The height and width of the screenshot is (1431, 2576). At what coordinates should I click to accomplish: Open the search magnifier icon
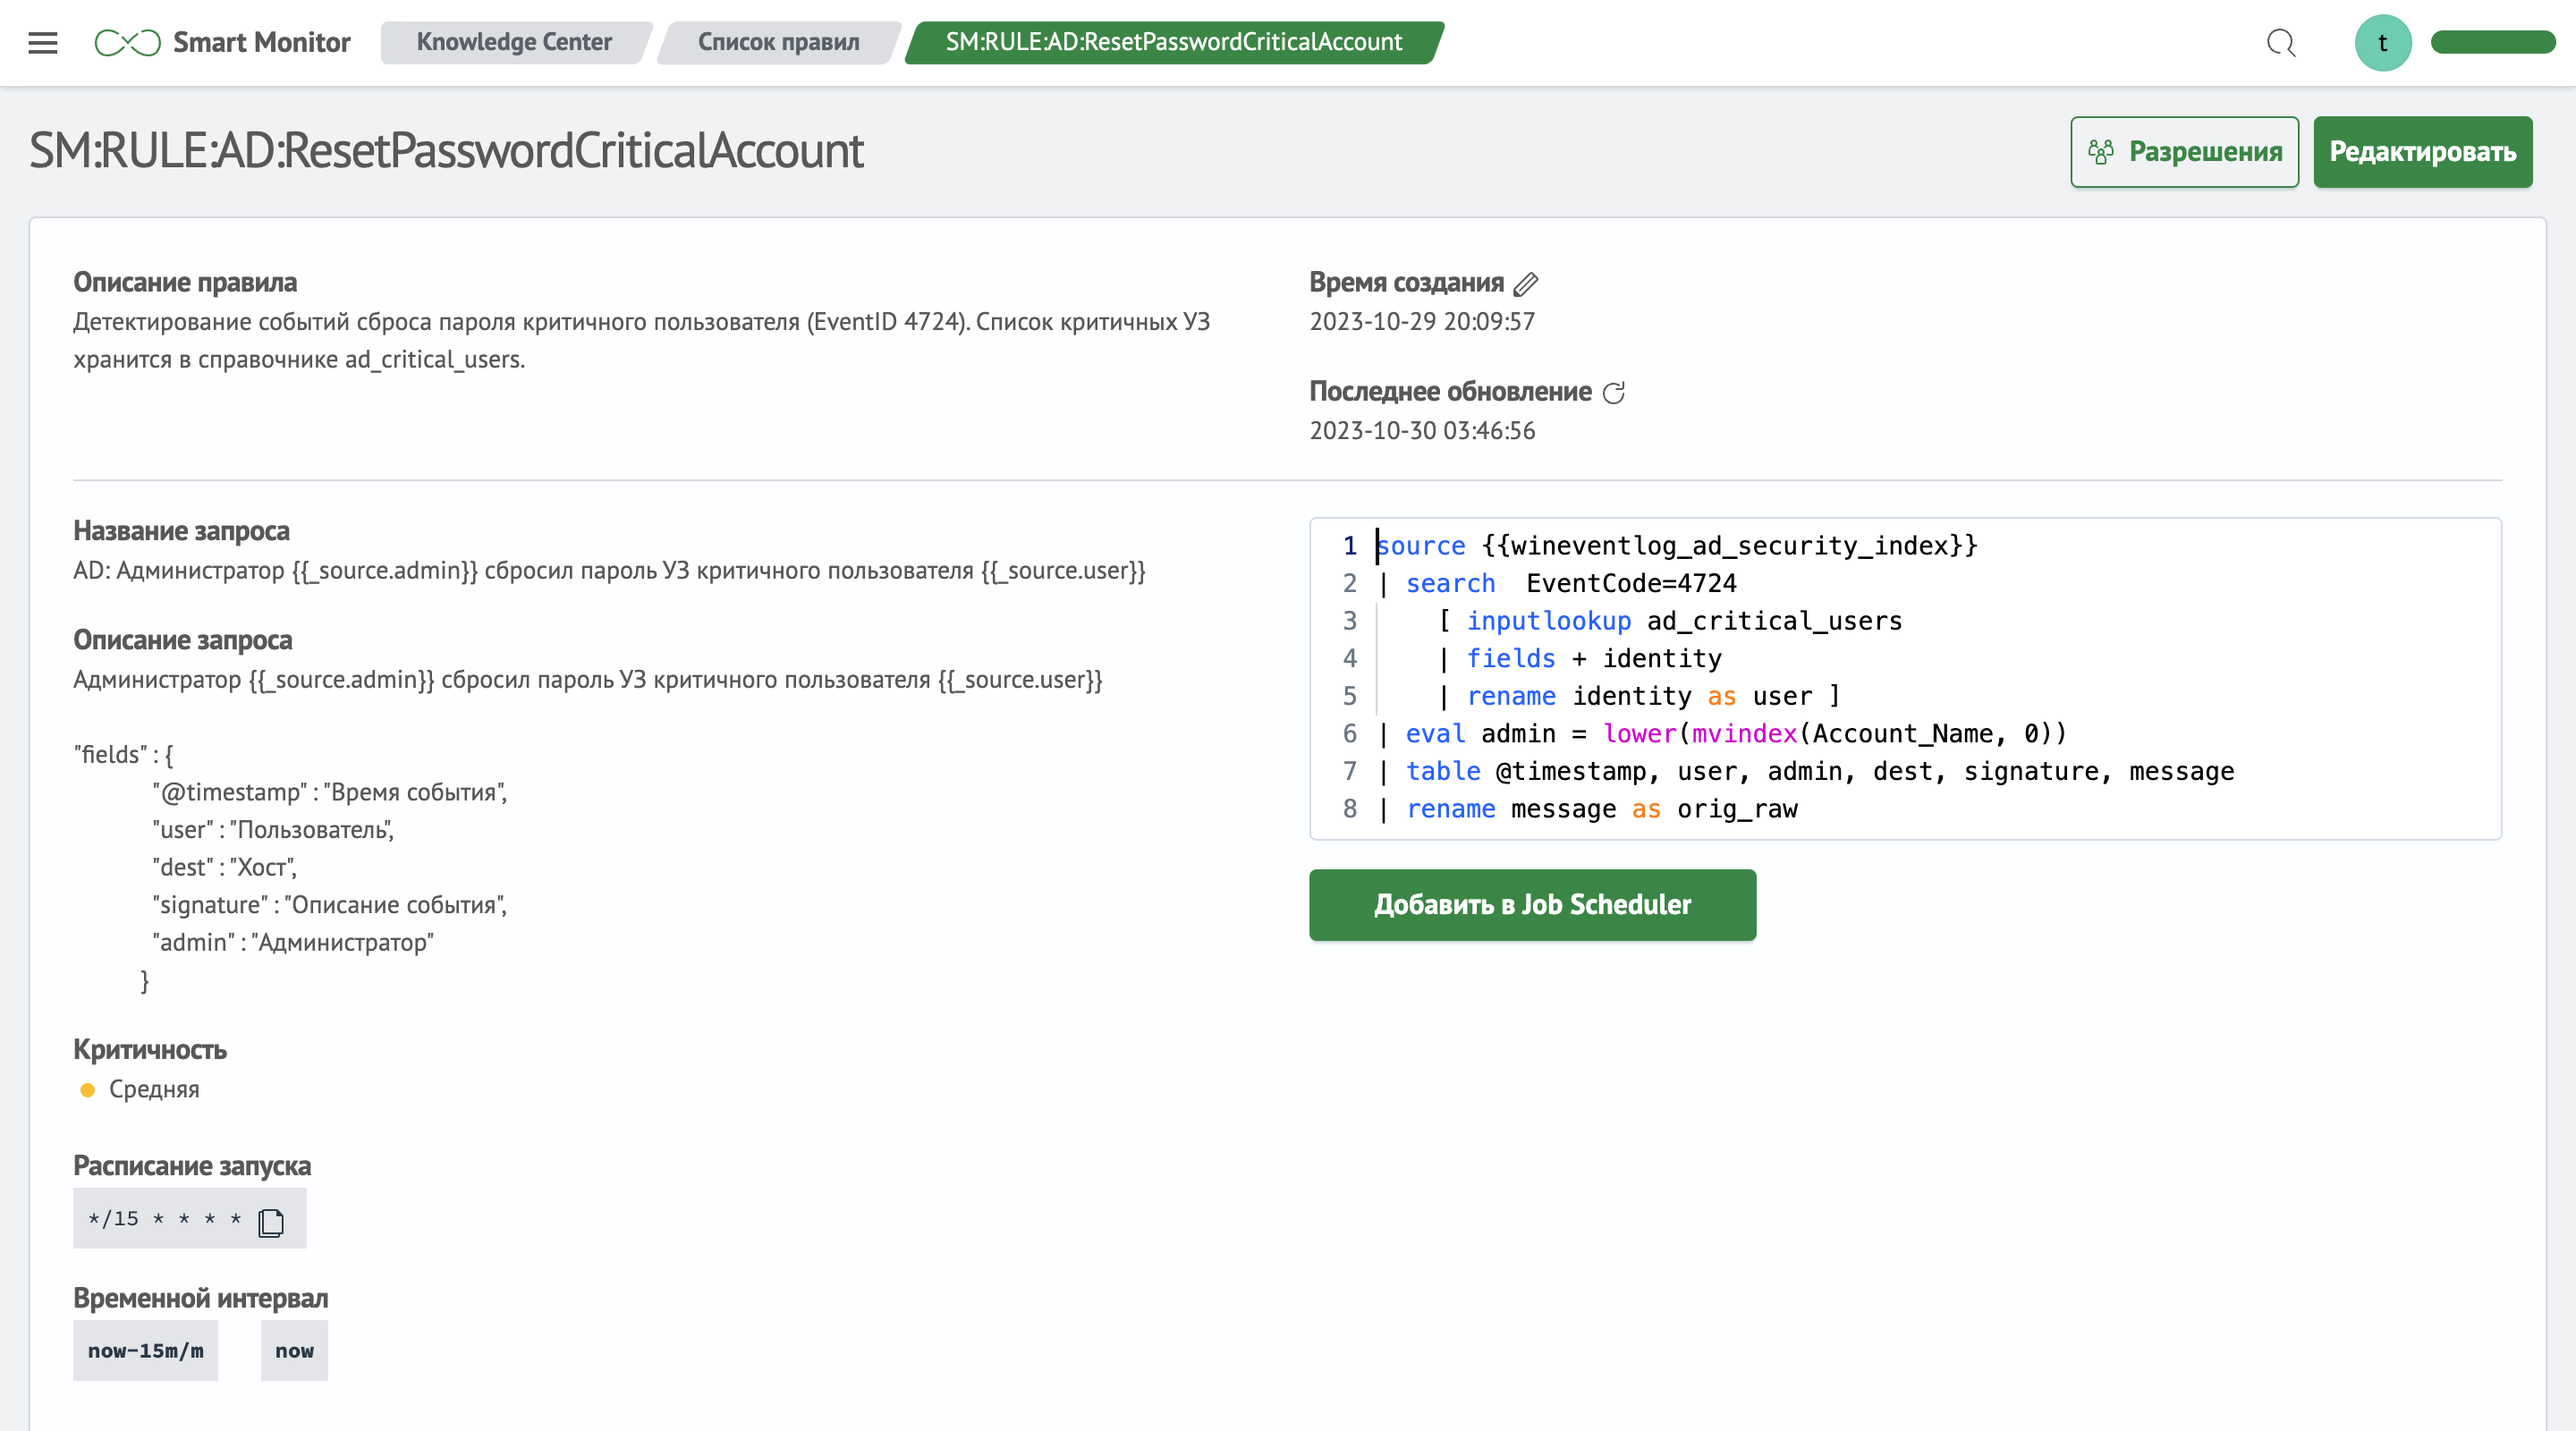2280,43
